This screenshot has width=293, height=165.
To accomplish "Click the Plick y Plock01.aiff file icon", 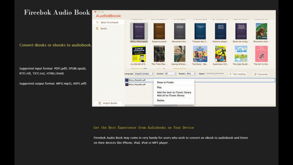I will click(x=127, y=80).
